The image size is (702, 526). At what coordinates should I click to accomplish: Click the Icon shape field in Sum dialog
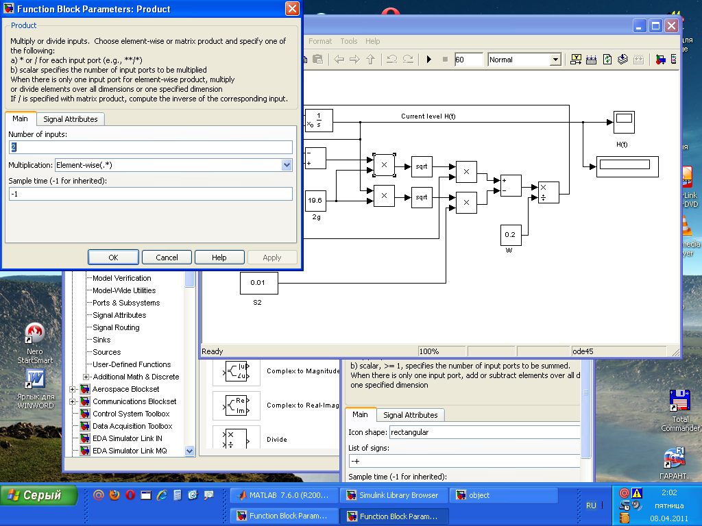click(485, 432)
